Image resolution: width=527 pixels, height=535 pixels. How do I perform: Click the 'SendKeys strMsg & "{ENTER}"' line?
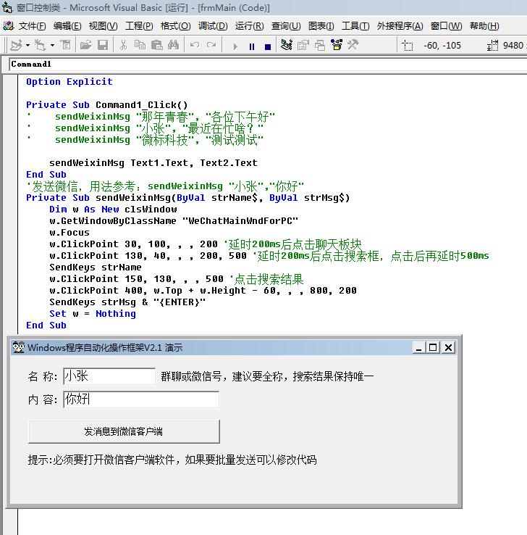tap(127, 302)
